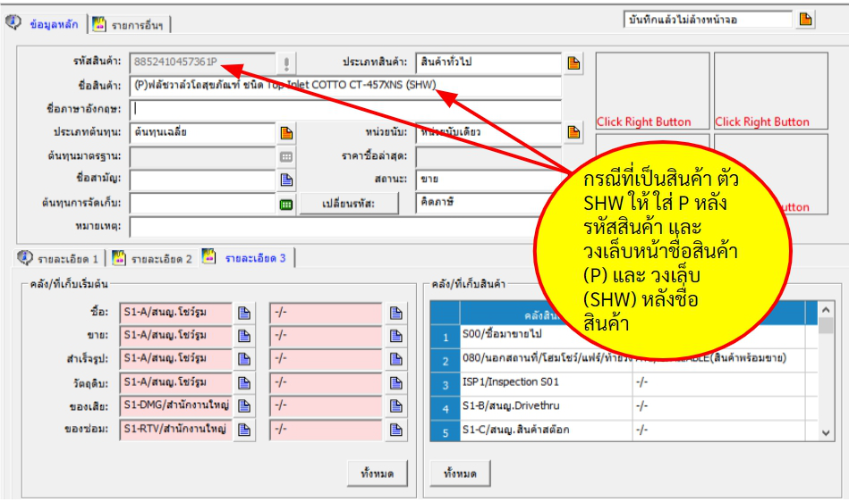Select row S1-B/สนญ.Drivethru
Screen dimensions: 849x502
point(624,407)
